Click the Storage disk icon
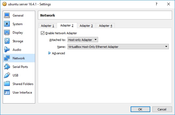Image resolution: width=175 pixels, height=115 pixels. [7, 41]
